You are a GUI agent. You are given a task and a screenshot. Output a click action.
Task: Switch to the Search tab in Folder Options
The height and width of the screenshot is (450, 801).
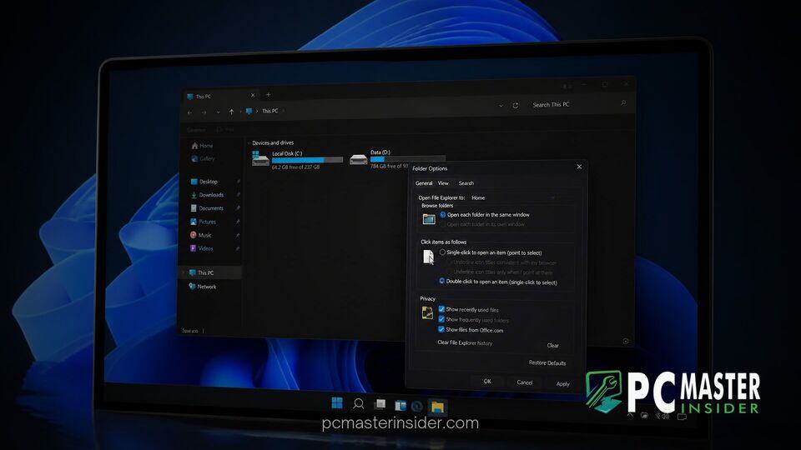[466, 183]
